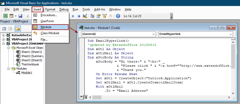The width and height of the screenshot is (240, 104).
Task: Open the Window menu
Action: pyautogui.click(x=115, y=9)
